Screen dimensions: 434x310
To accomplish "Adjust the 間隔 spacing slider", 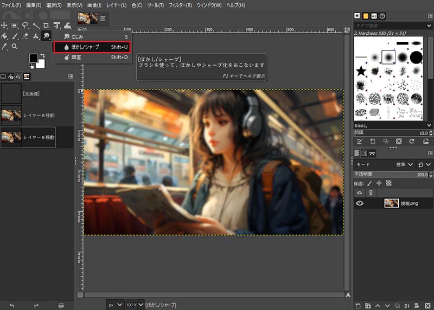I will click(x=391, y=133).
